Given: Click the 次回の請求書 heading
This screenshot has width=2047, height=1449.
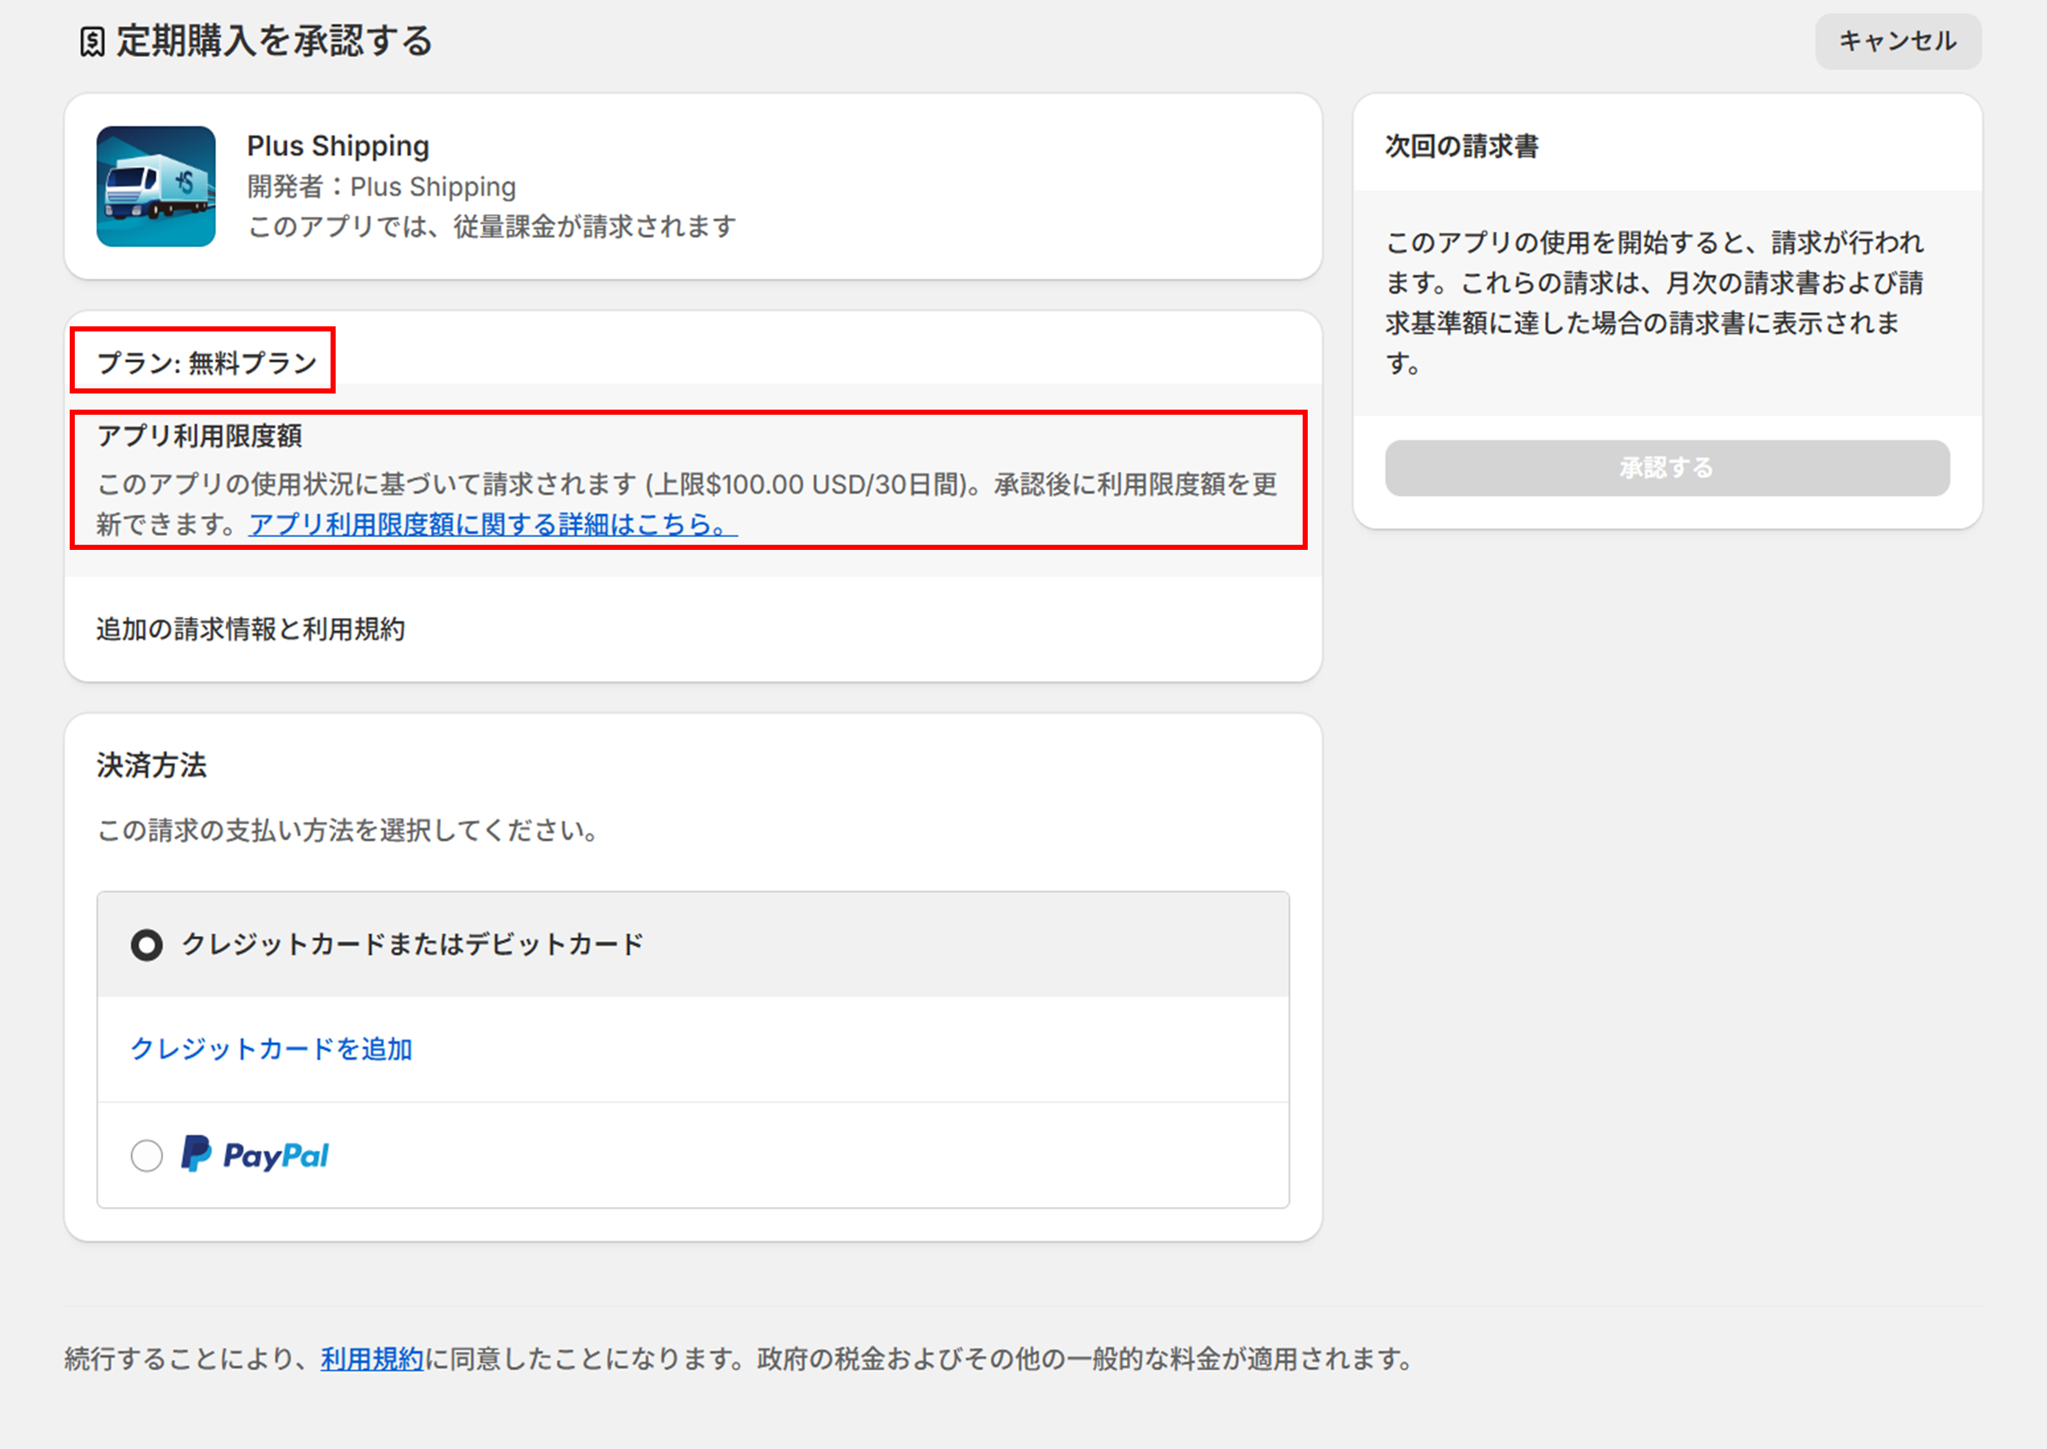Looking at the screenshot, I should click(x=1461, y=146).
